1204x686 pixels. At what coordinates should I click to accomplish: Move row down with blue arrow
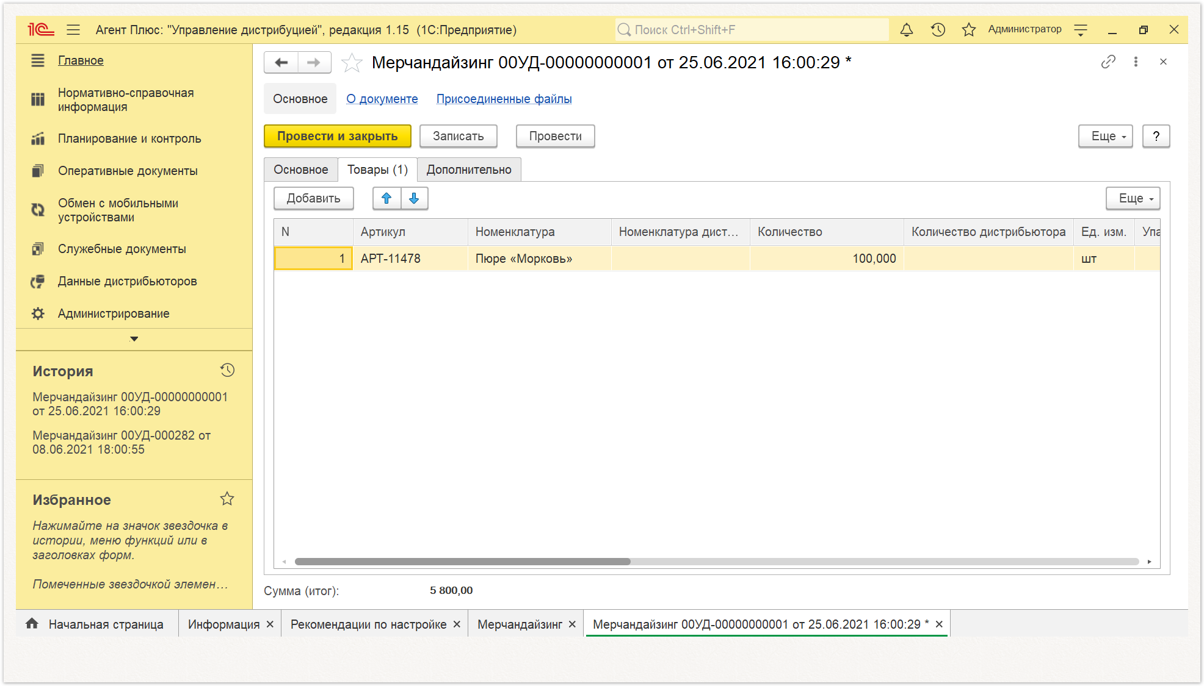(414, 198)
